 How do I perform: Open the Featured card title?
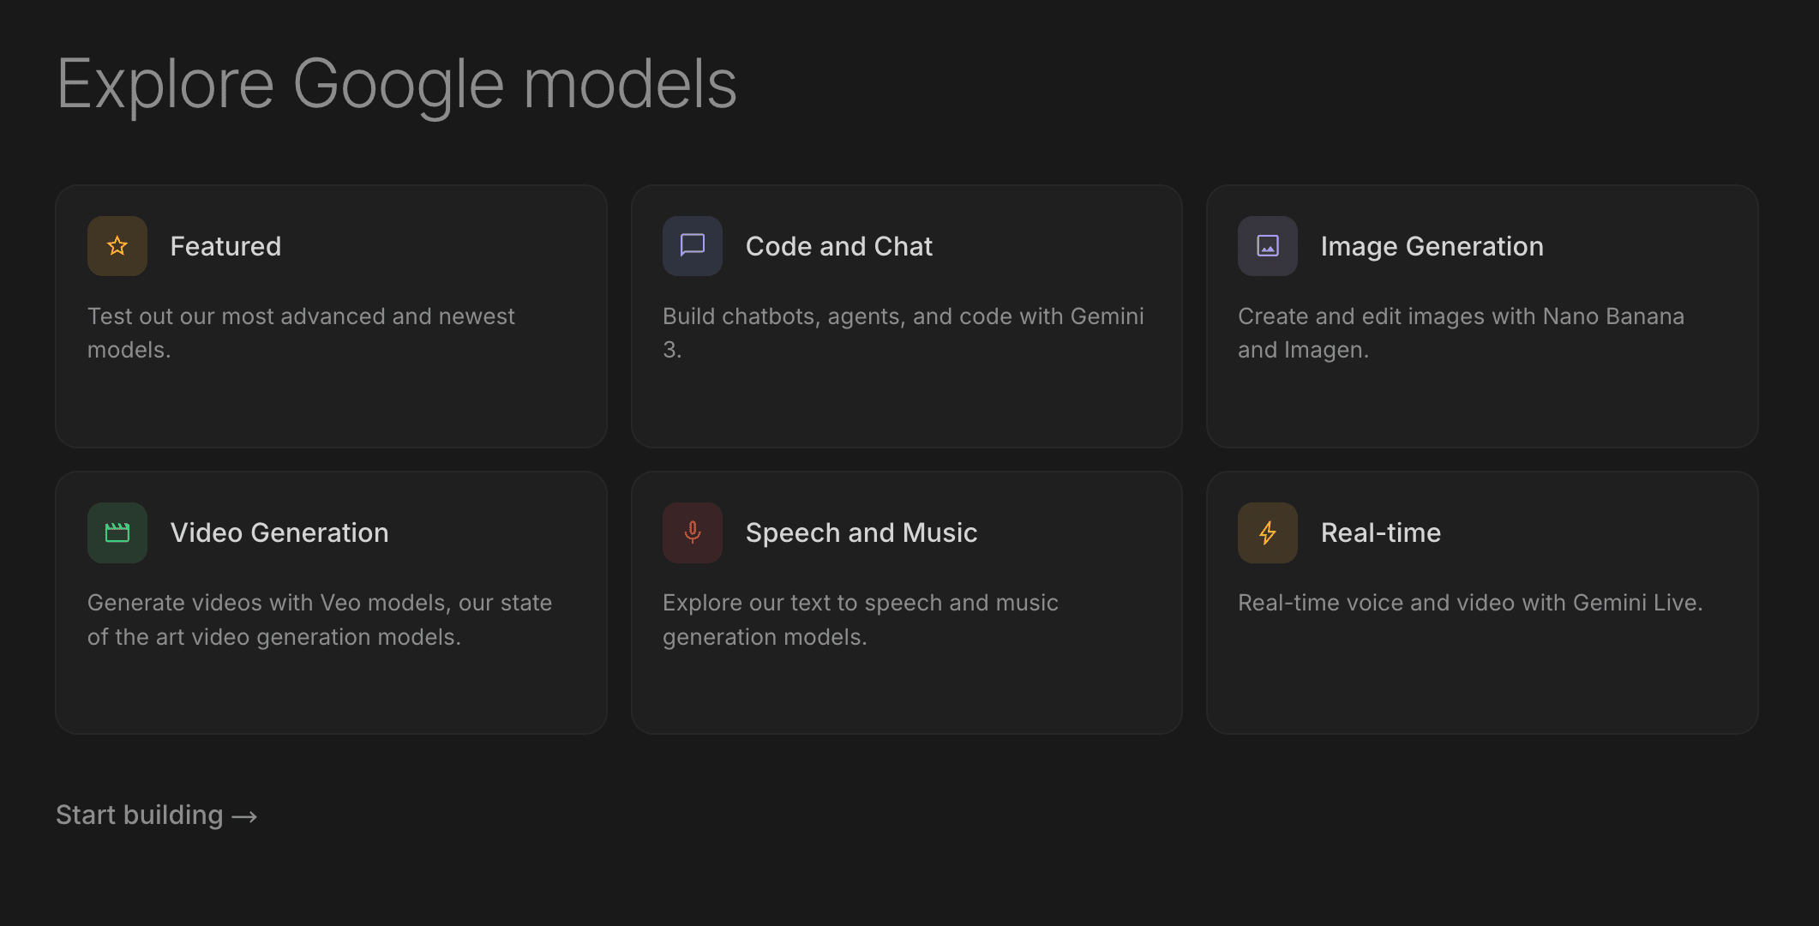pos(225,246)
